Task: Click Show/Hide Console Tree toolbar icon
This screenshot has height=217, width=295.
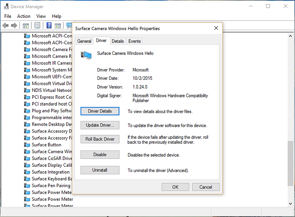Action: tap(26, 26)
